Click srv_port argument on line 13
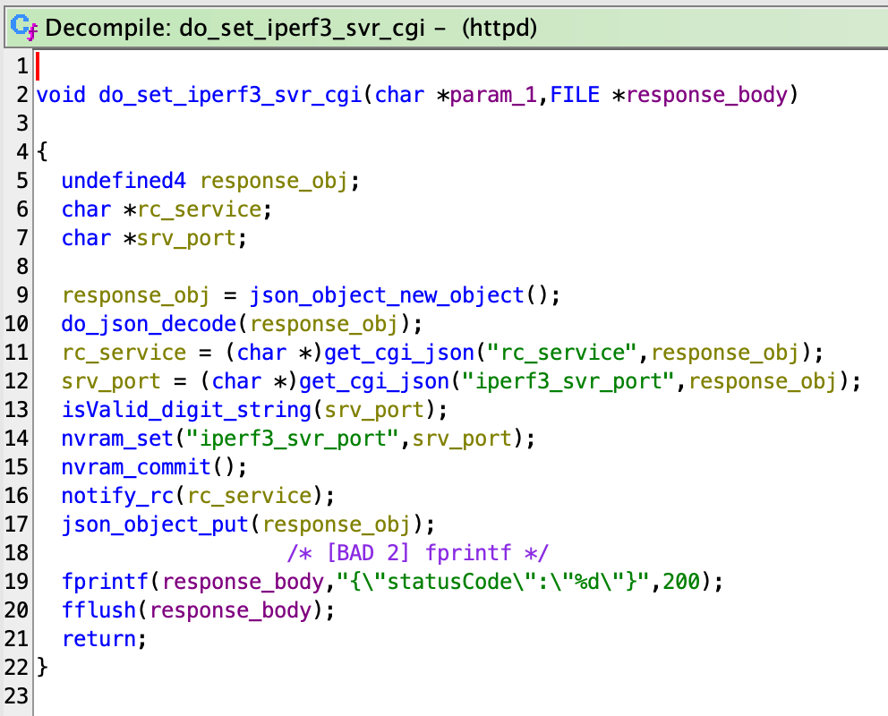This screenshot has width=888, height=716. coord(374,410)
